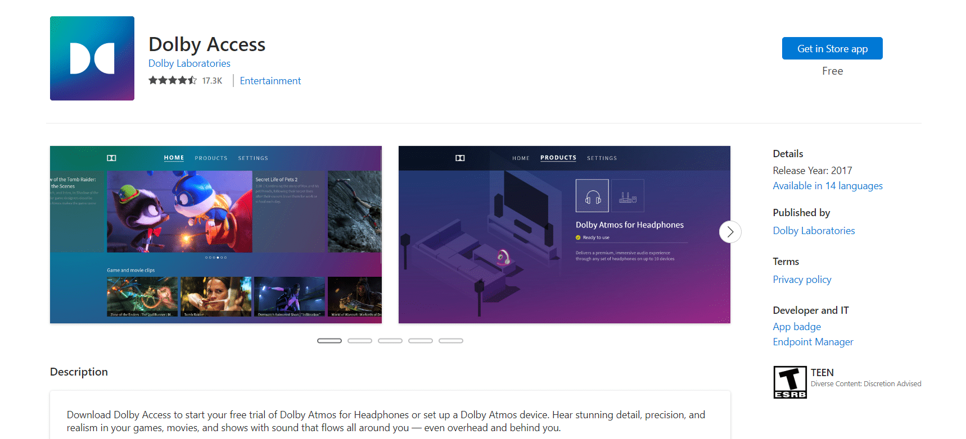Click PRODUCTS tab in first screenshot
Viewport: 966px width, 439px height.
coord(211,158)
